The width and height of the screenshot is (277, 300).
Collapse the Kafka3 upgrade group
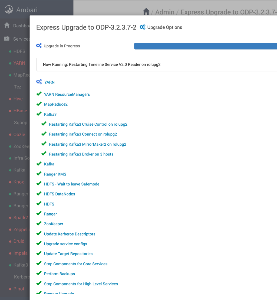click(x=50, y=115)
